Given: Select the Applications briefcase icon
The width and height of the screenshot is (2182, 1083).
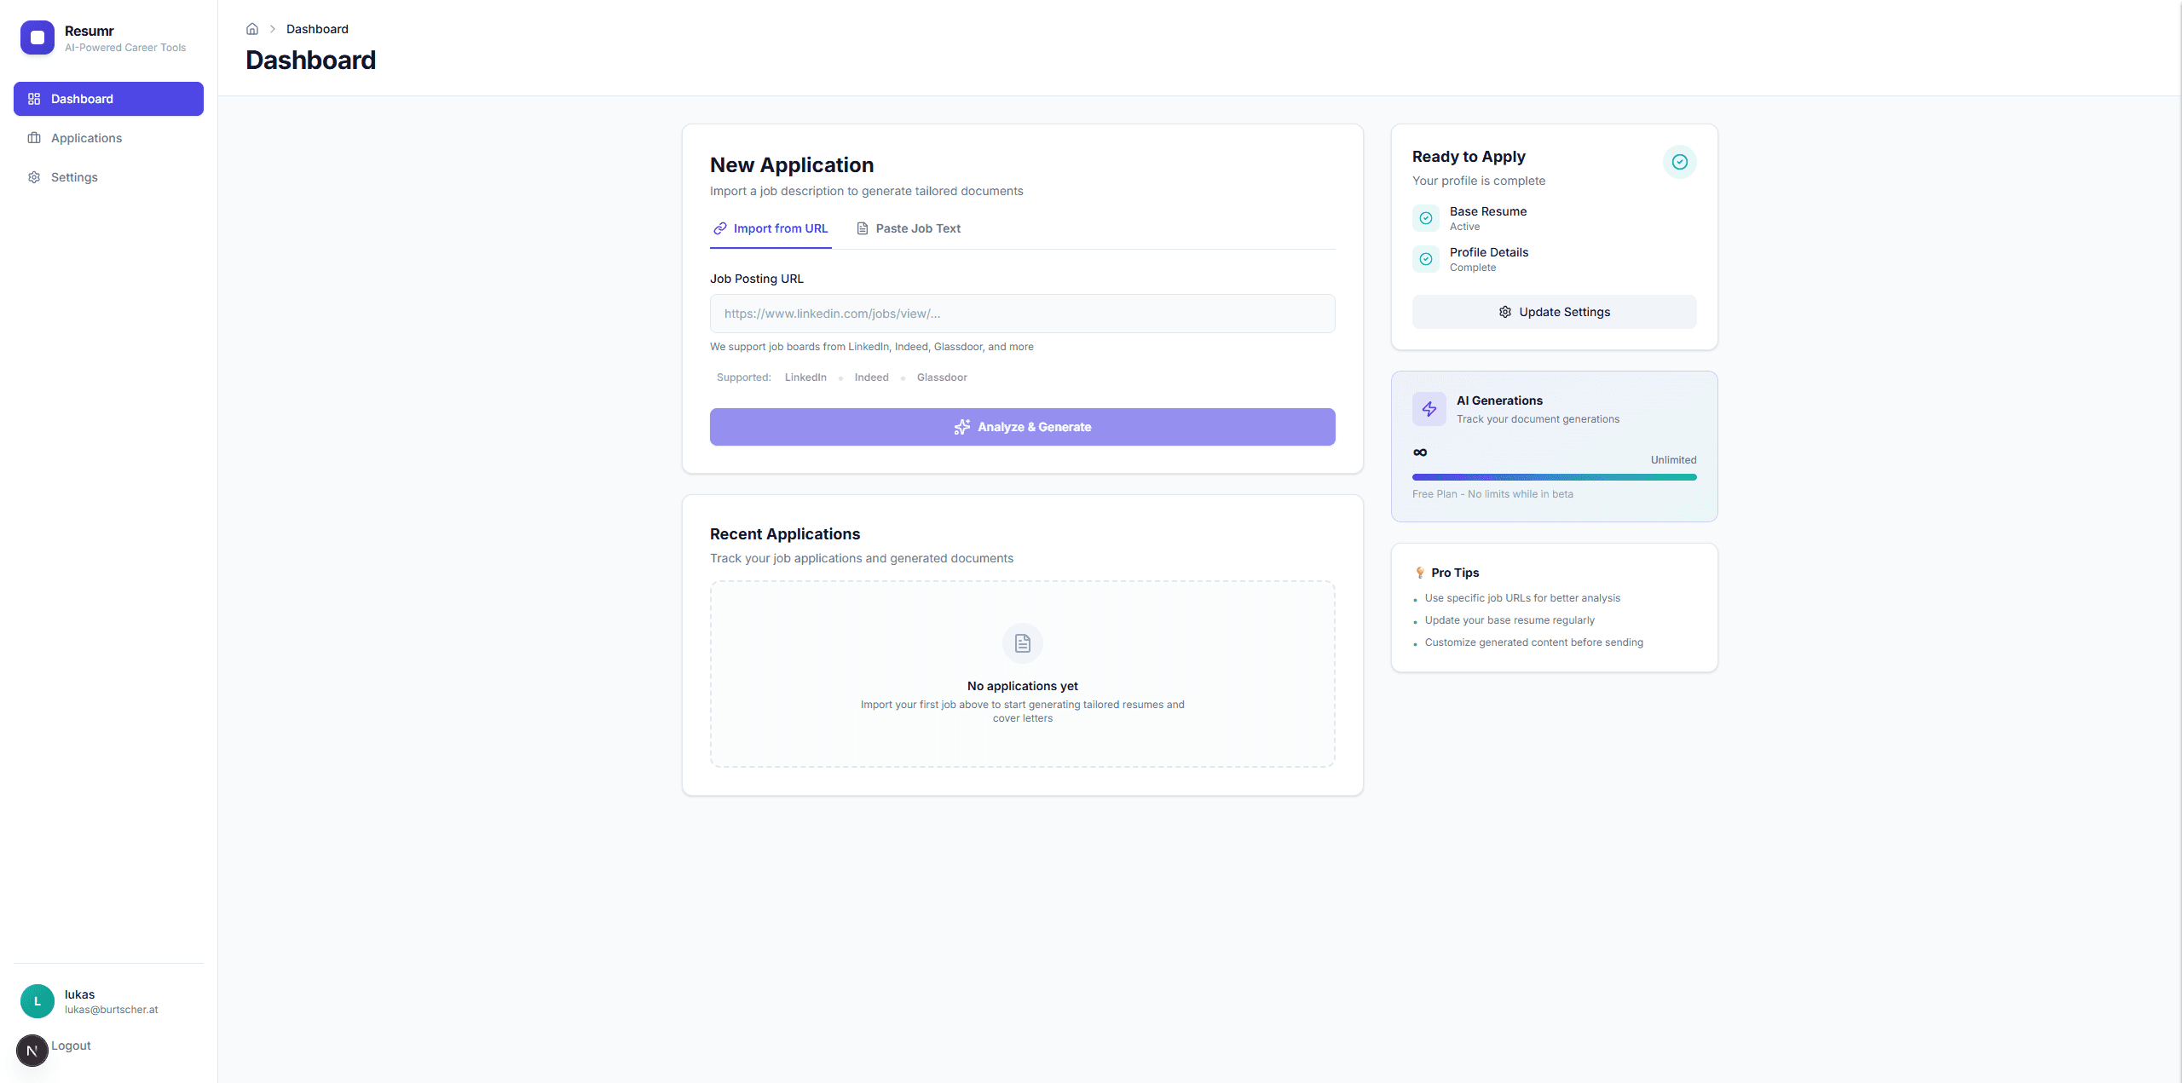Looking at the screenshot, I should click(34, 137).
